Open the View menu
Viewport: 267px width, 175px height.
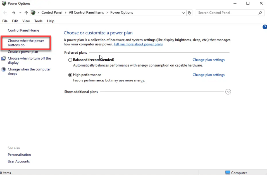click(26, 21)
